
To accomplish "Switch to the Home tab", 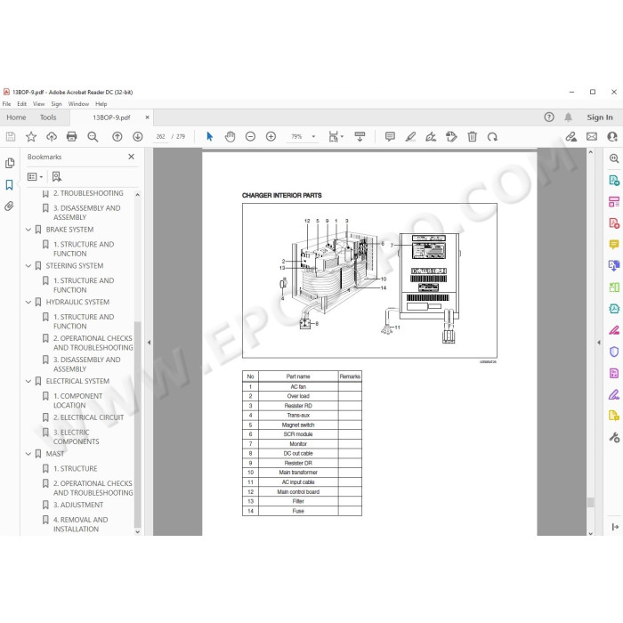I will pyautogui.click(x=16, y=117).
